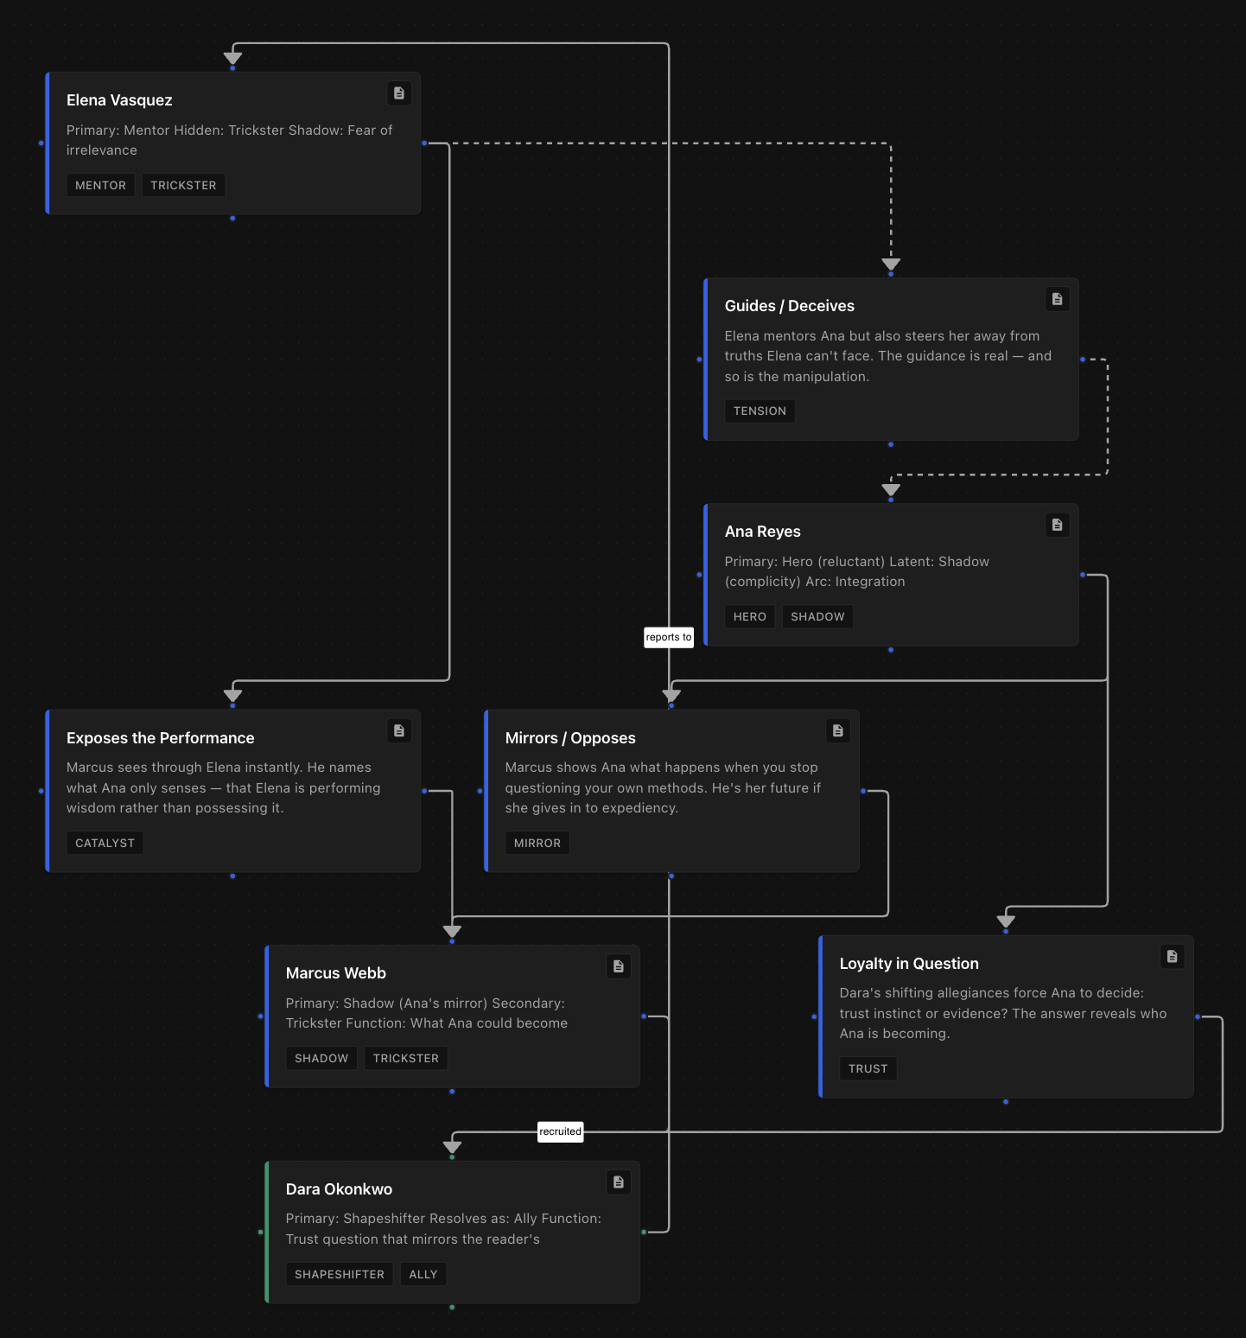1246x1338 pixels.
Task: Click the TRUST tag on Loyalty in Question
Action: 868,1068
